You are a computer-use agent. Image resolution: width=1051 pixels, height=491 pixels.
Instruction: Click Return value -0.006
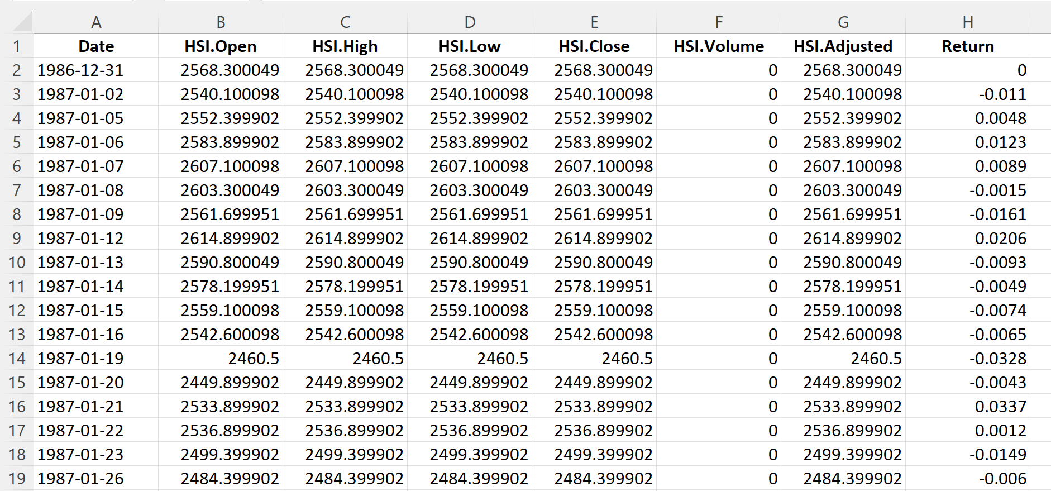pos(968,478)
